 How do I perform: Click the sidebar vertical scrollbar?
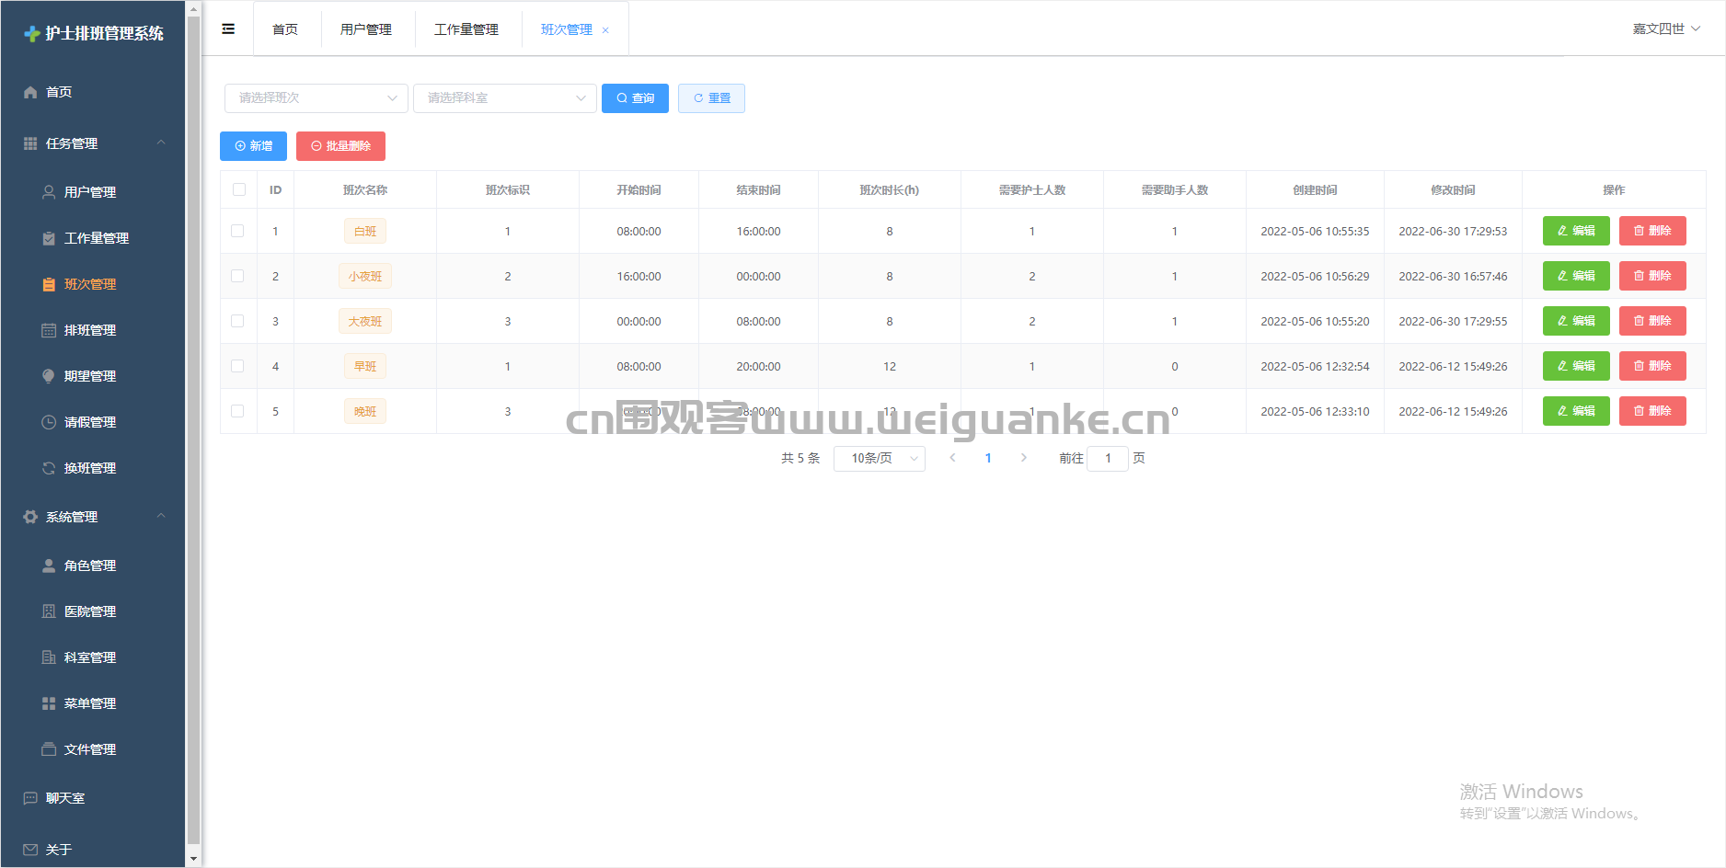193,428
